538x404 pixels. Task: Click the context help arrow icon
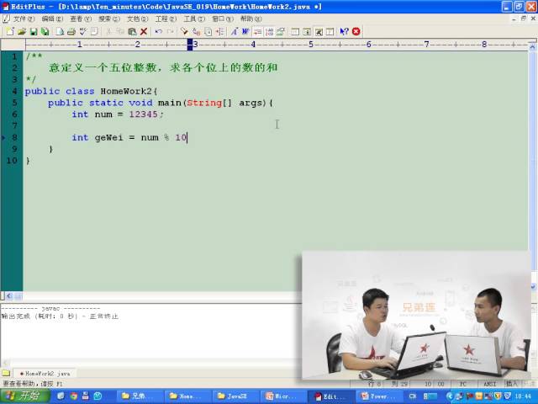344,32
